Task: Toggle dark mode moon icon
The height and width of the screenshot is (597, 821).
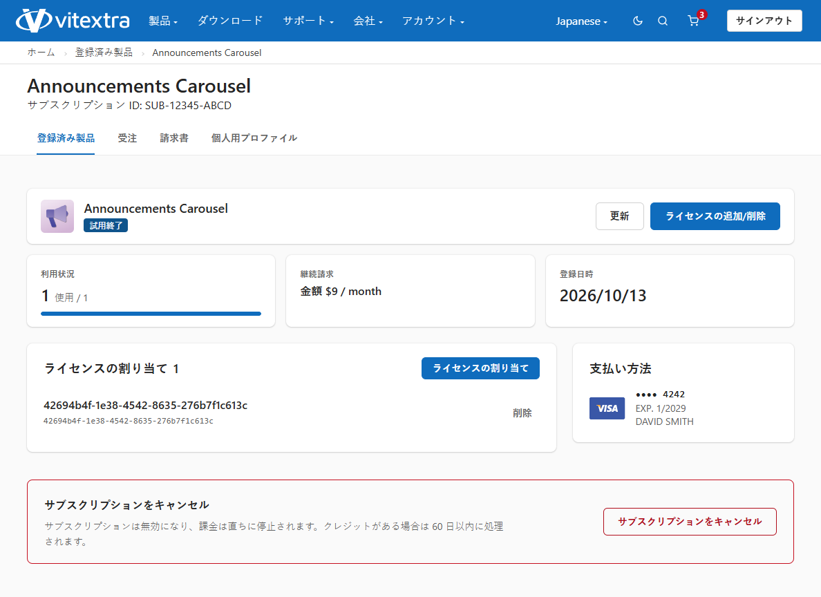Action: pos(637,21)
